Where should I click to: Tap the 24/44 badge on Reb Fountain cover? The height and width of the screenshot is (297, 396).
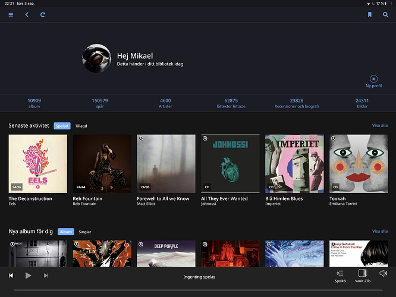(81, 187)
